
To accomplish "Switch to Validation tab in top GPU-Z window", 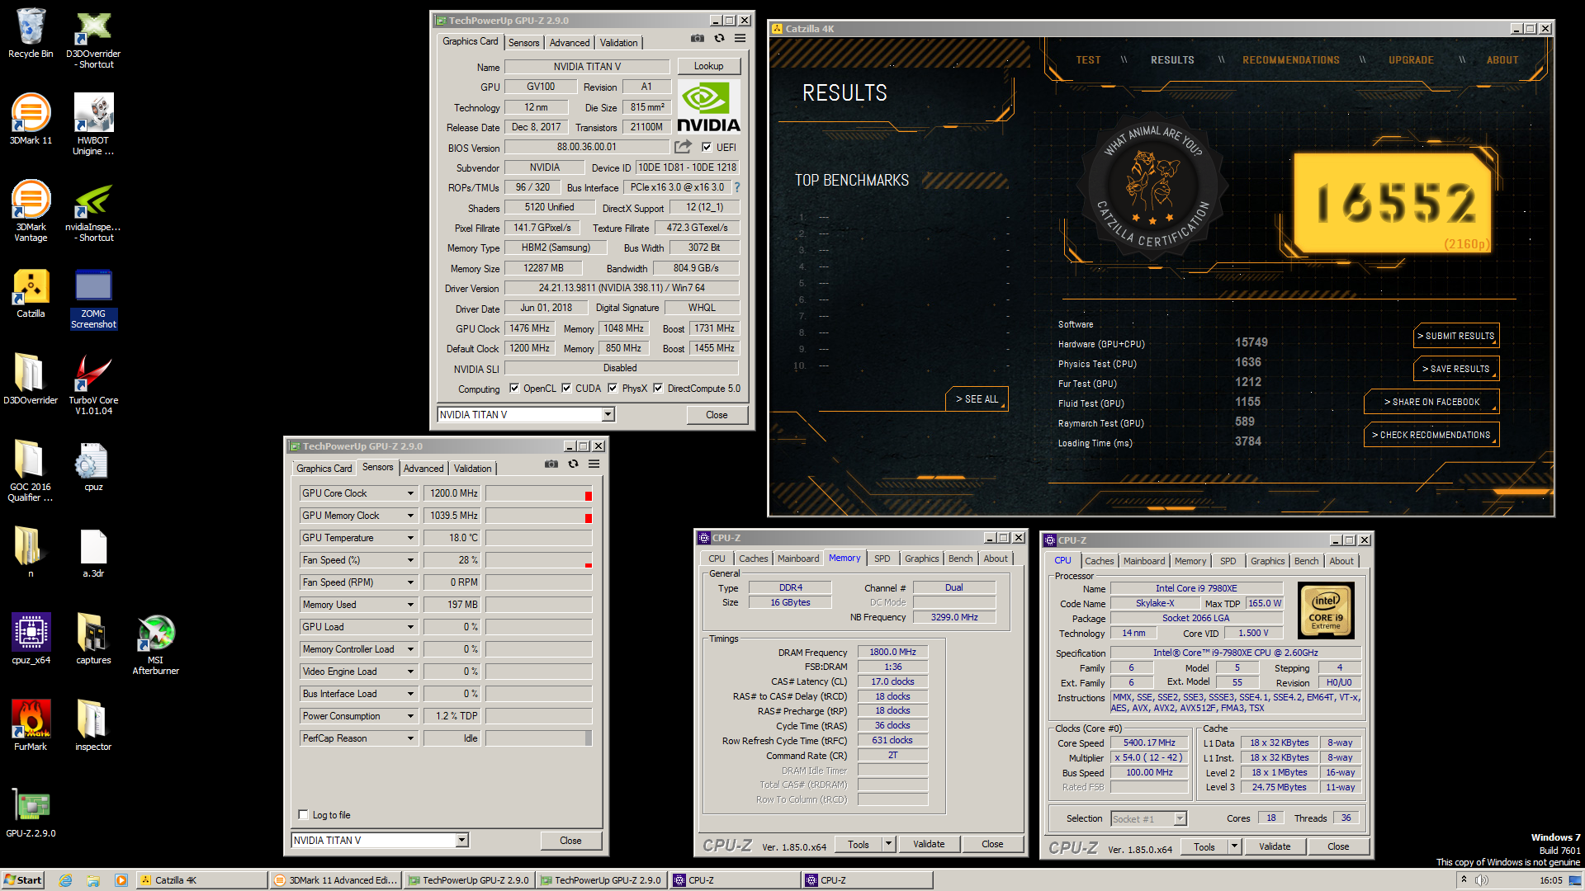I will (x=618, y=43).
